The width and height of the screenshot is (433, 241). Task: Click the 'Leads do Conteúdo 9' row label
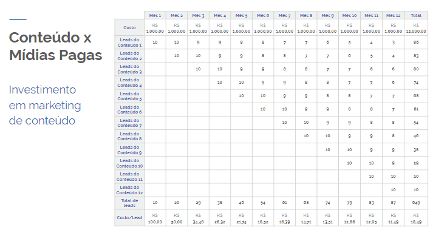[129, 149]
